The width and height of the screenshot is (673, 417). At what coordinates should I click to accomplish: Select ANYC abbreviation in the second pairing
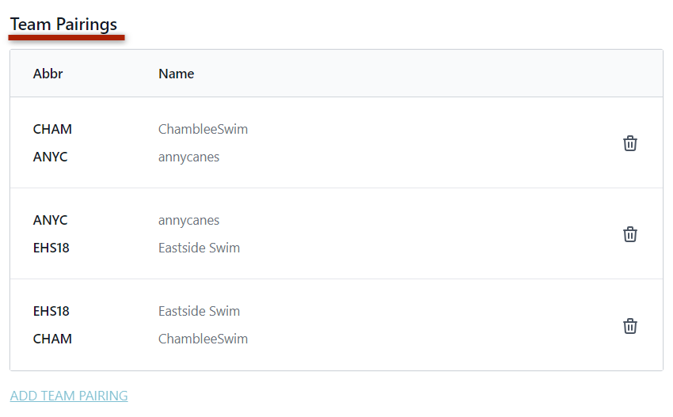[x=50, y=220]
